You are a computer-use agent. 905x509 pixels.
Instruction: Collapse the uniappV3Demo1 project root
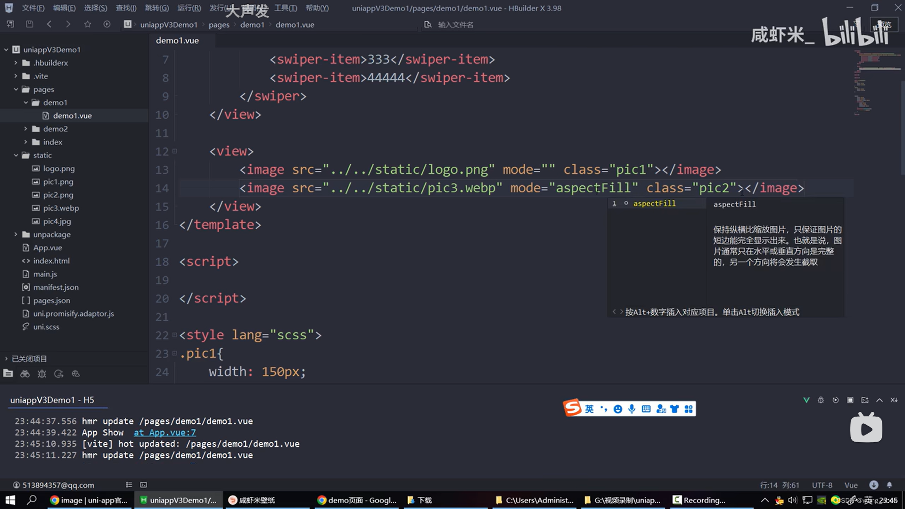click(x=6, y=49)
